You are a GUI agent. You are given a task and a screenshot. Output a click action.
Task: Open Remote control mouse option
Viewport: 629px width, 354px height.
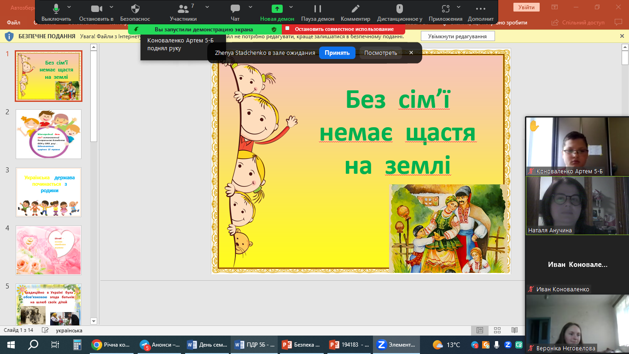point(400,12)
